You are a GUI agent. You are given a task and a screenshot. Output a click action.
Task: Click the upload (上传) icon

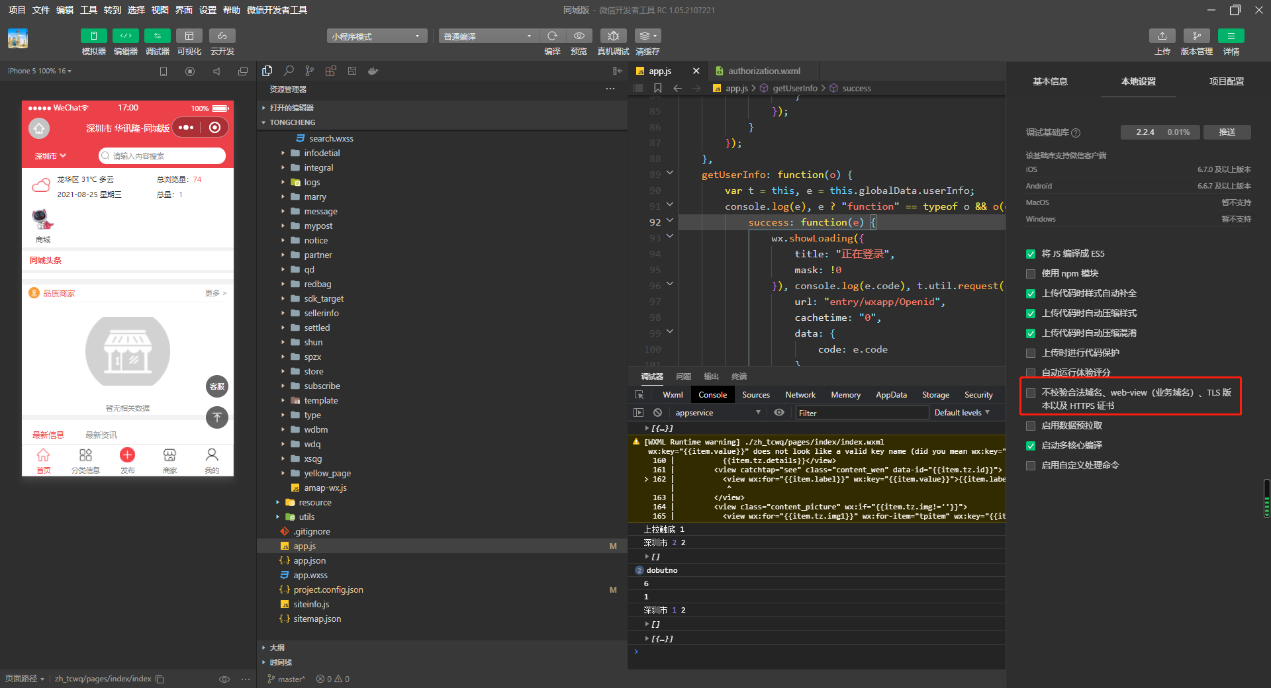pos(1162,36)
